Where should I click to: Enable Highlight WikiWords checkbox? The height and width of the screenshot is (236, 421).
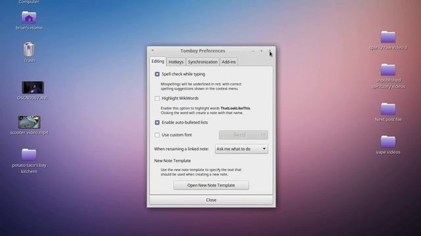click(157, 98)
